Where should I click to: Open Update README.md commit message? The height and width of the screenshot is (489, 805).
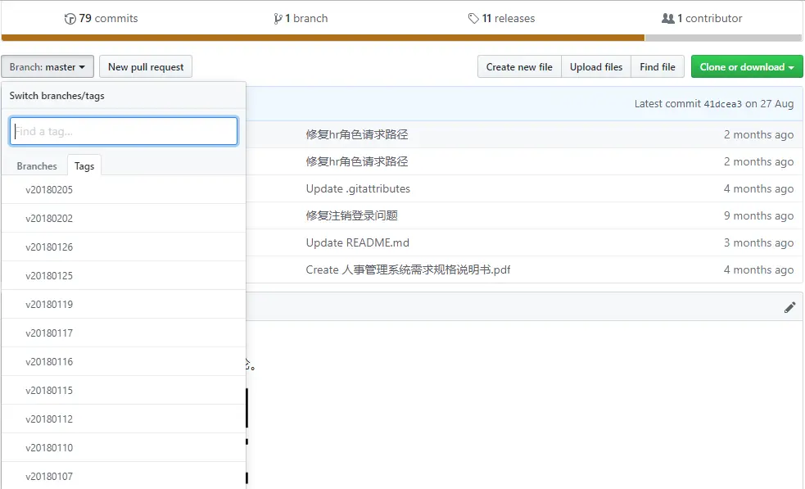[357, 242]
